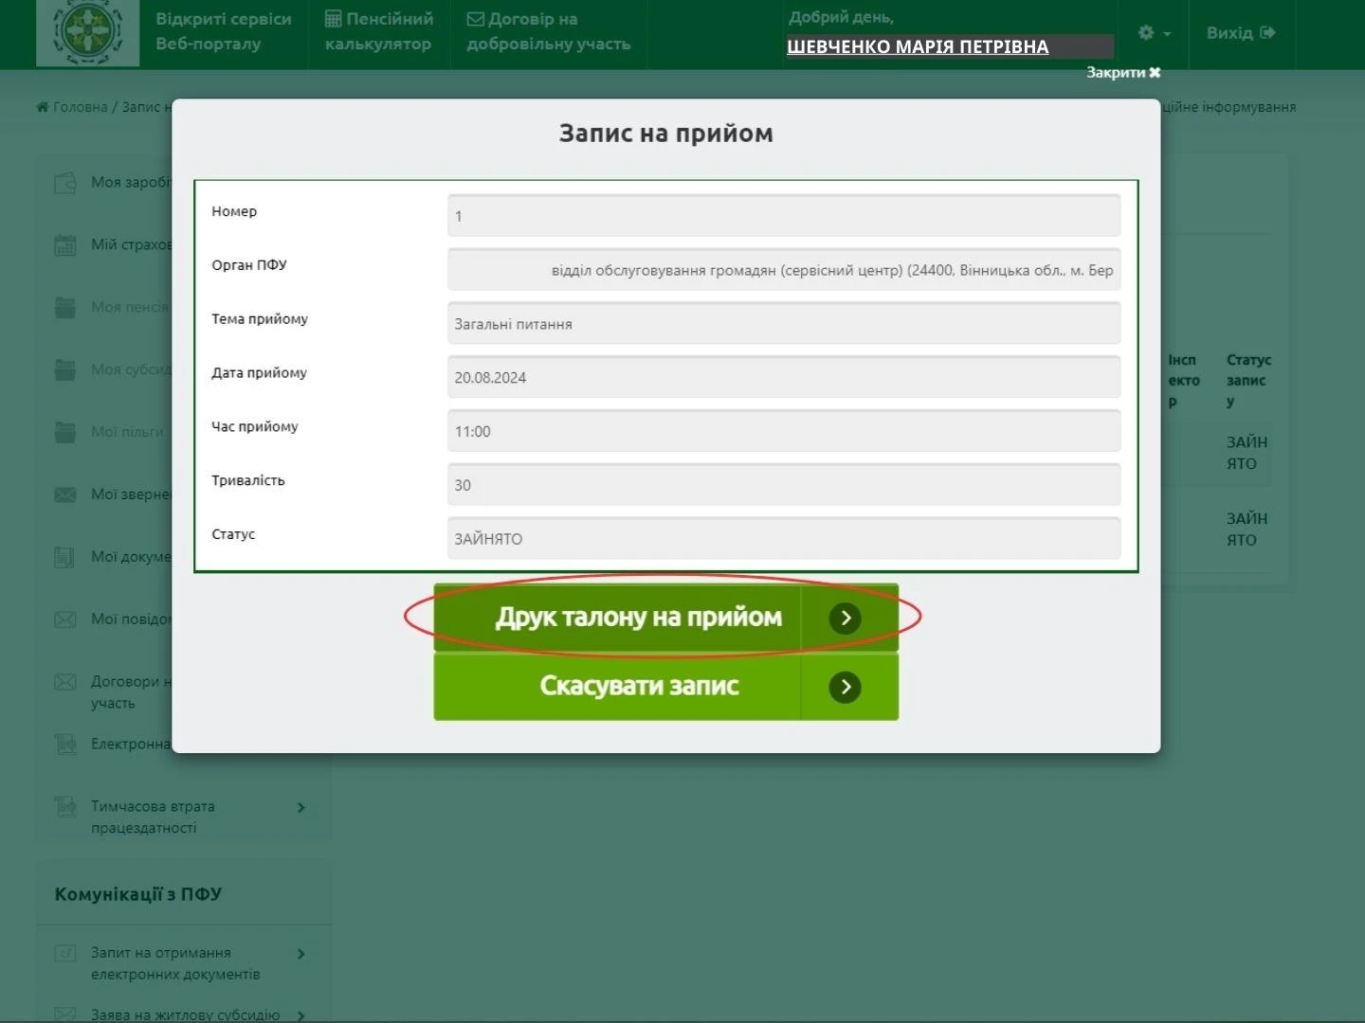The width and height of the screenshot is (1365, 1023).
Task: Click the Головна breadcrumb home icon
Action: click(x=43, y=107)
